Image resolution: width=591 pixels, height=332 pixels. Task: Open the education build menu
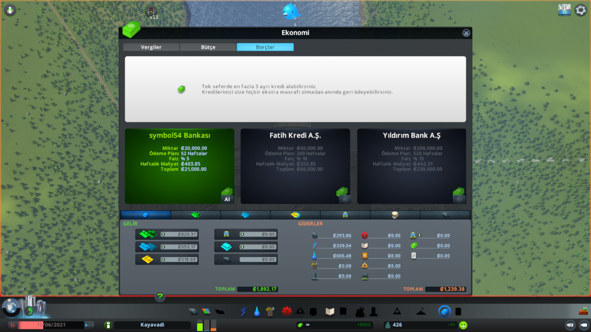coord(330,312)
